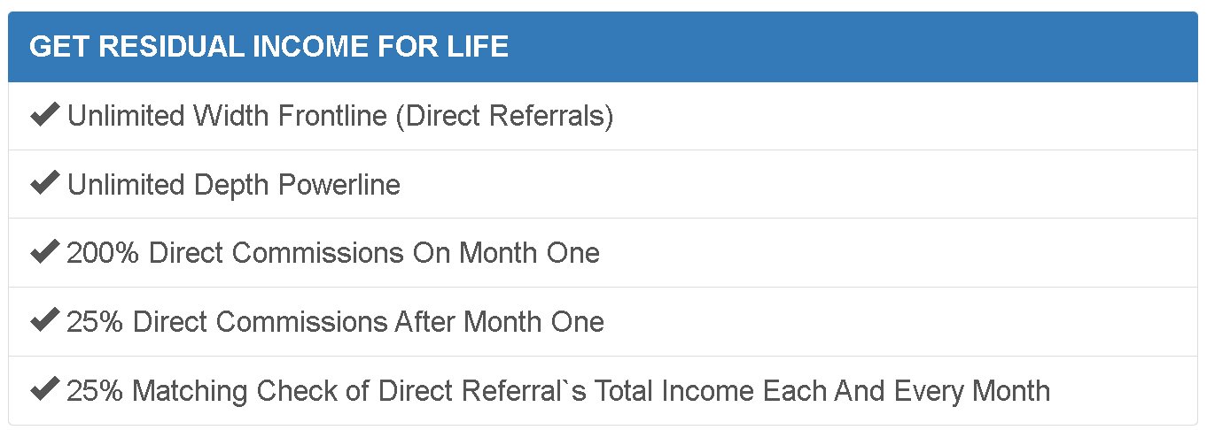
Task: Click the 200% Direct Commissions On Month One text
Action: pyautogui.click(x=332, y=253)
